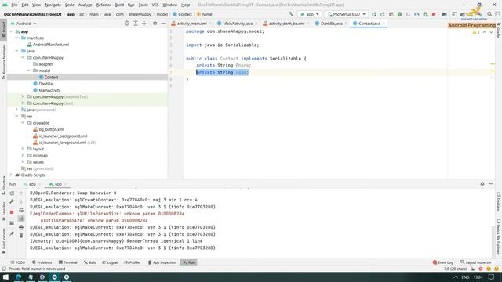Expand Gradle Scripts node
This screenshot has width=502, height=282.
point(11,175)
